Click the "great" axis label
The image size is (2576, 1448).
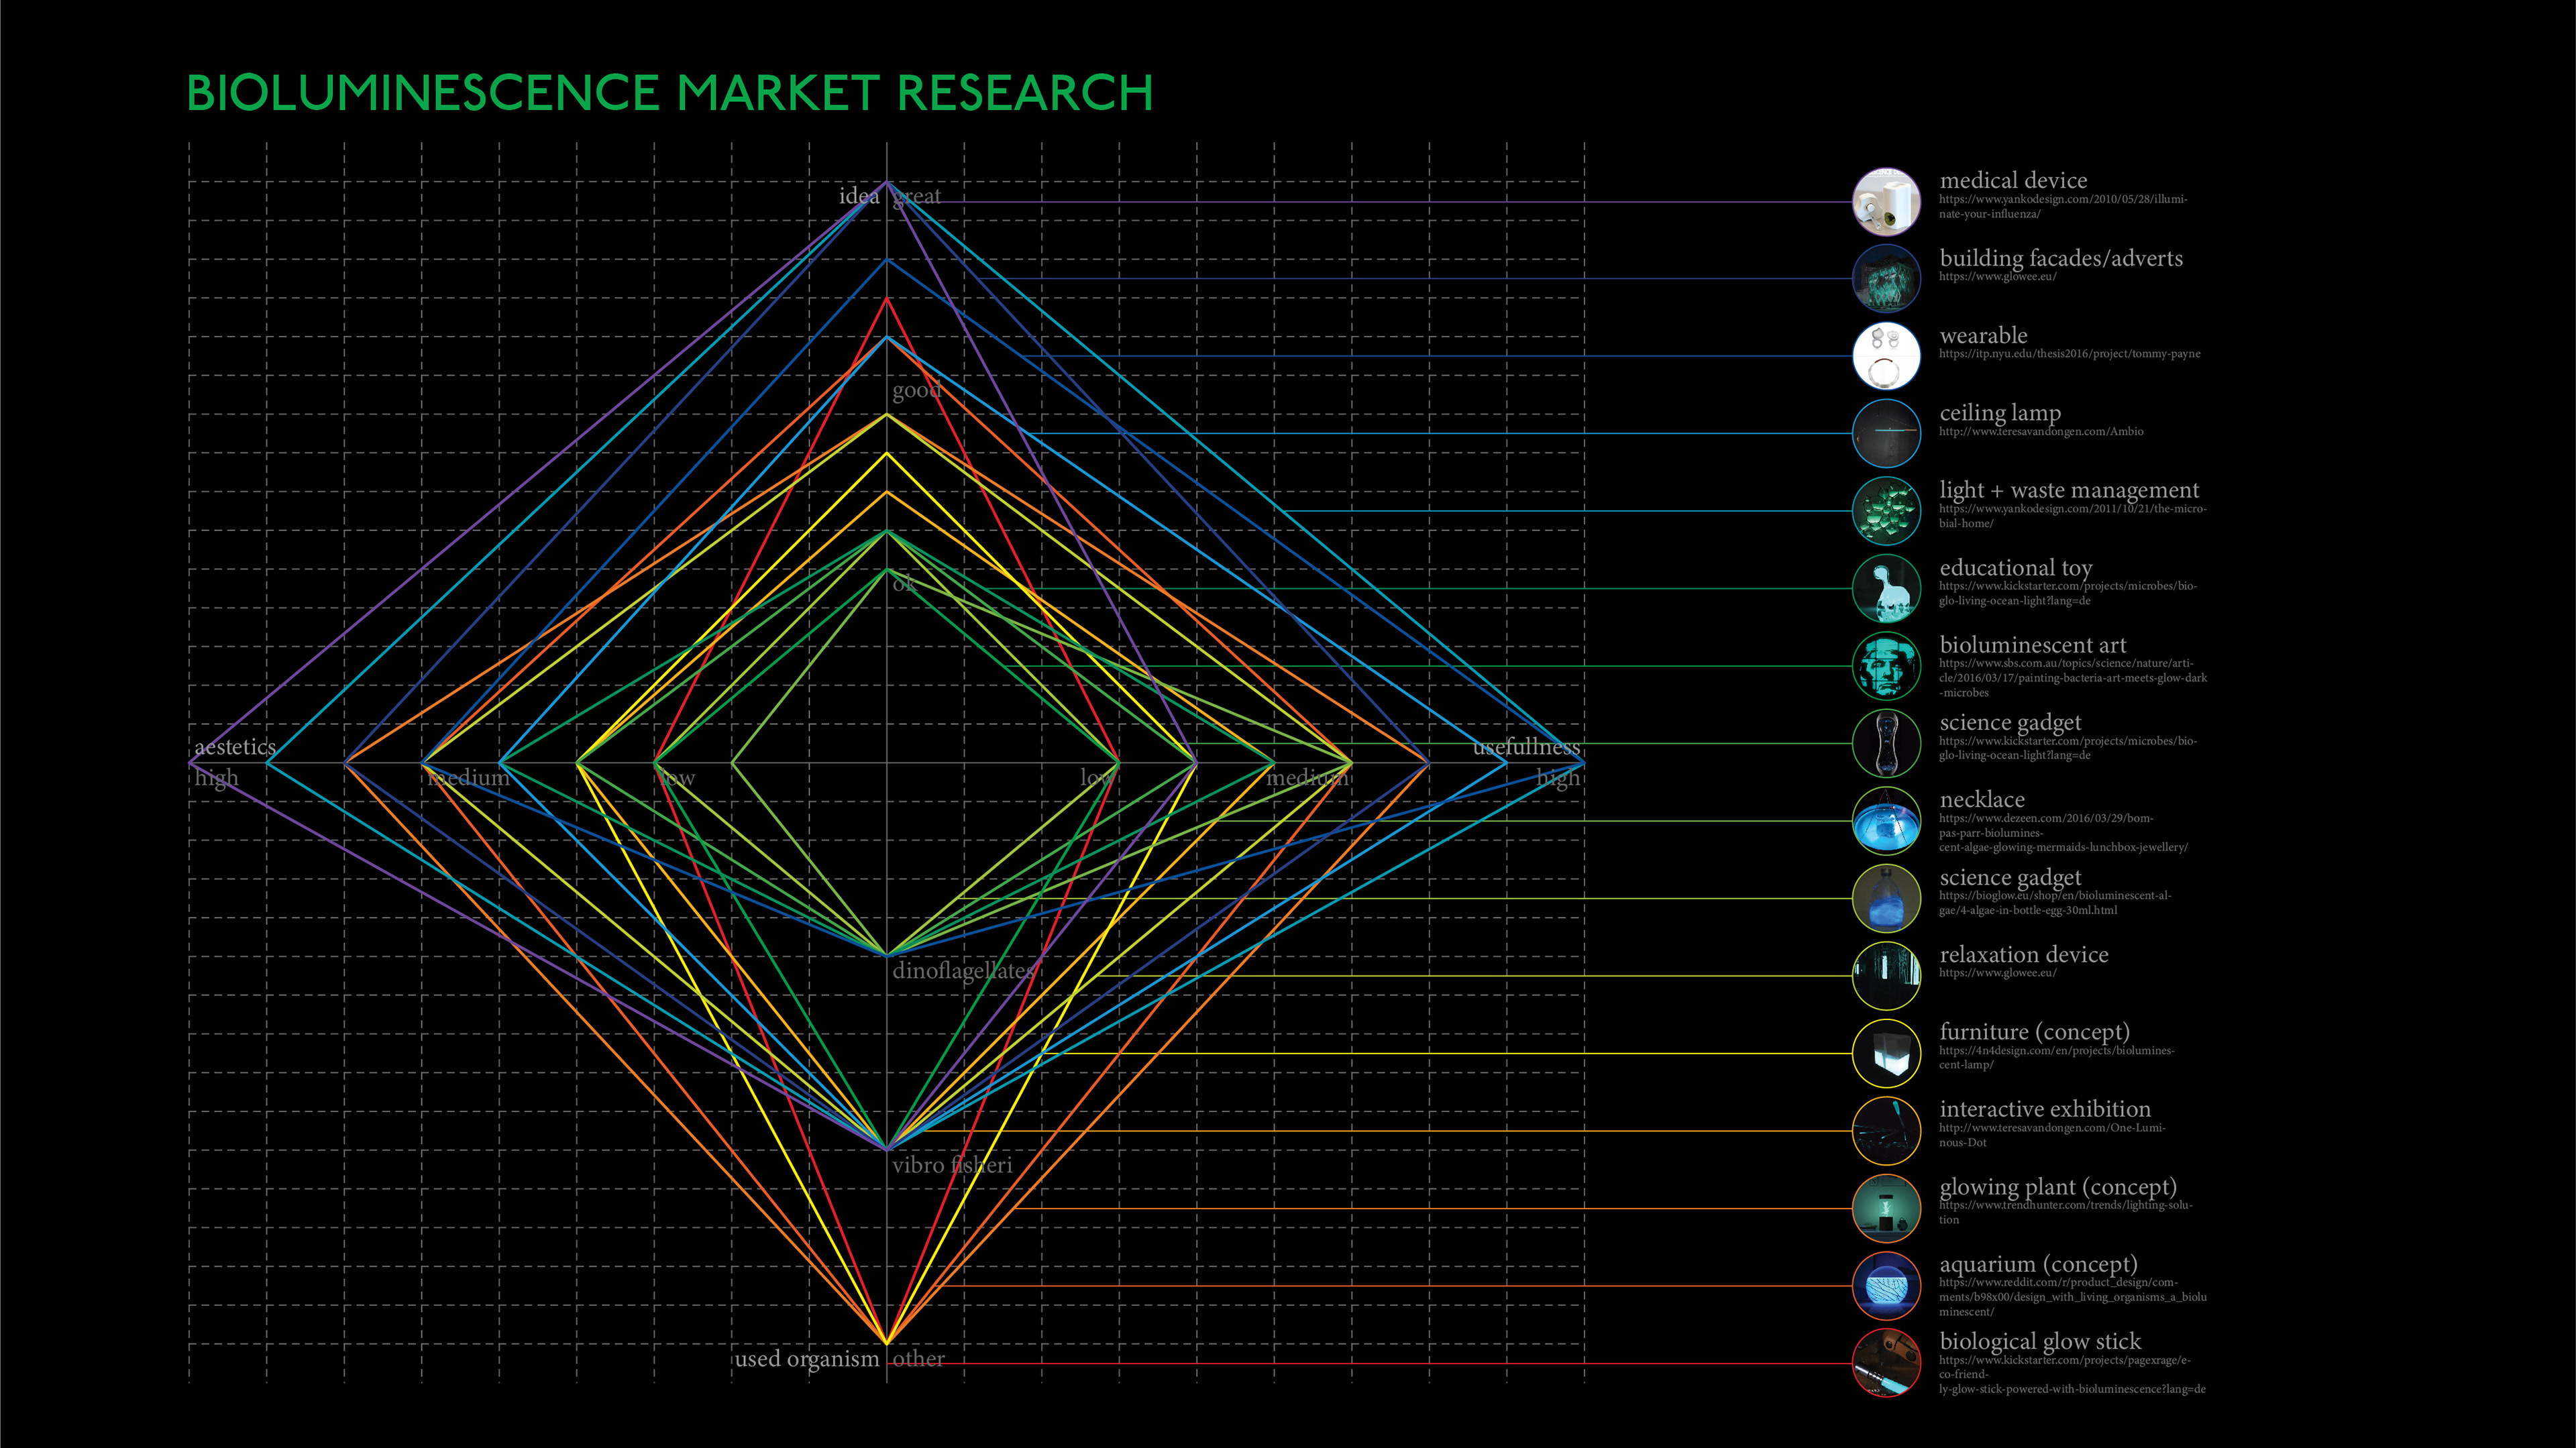pos(917,197)
